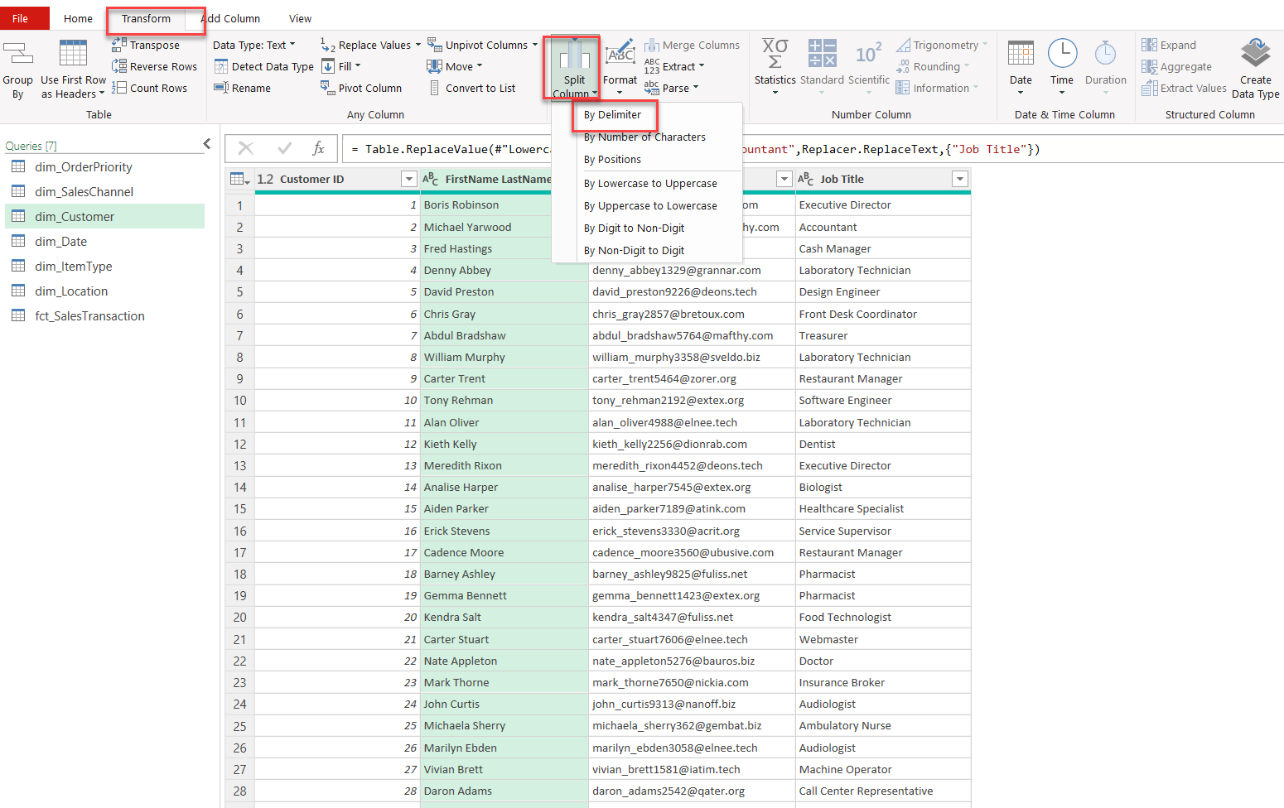1284x808 pixels.
Task: Collapse the Queries pane
Action: (207, 144)
